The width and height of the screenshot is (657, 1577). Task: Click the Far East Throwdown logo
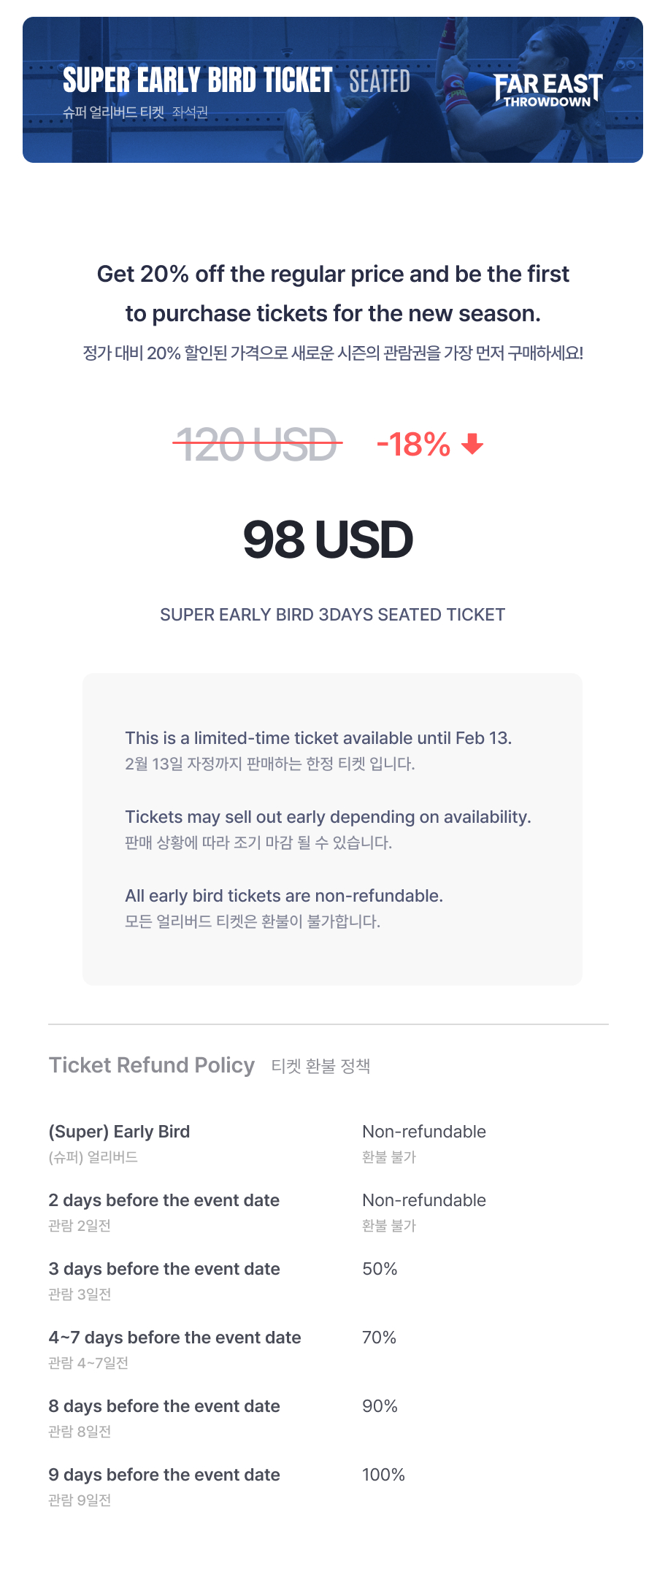(547, 90)
